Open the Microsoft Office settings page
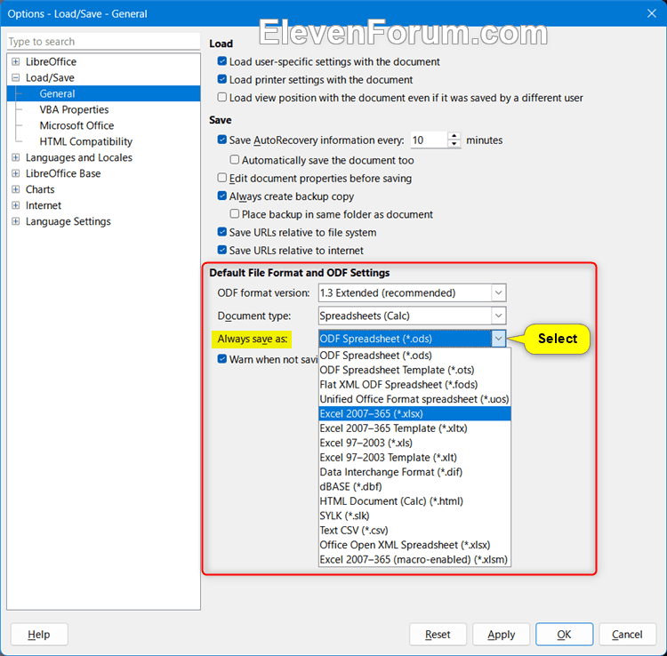Screen dimensions: 667x656 click(76, 126)
